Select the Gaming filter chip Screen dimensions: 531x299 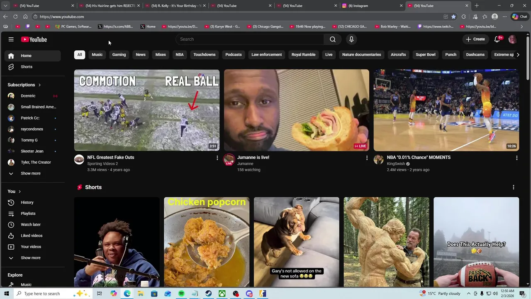119,55
